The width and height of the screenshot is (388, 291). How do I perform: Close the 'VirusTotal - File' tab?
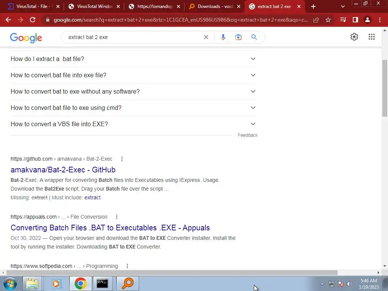tap(58, 6)
